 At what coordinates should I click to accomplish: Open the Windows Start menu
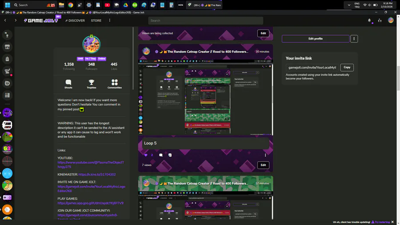click(x=8, y=5)
